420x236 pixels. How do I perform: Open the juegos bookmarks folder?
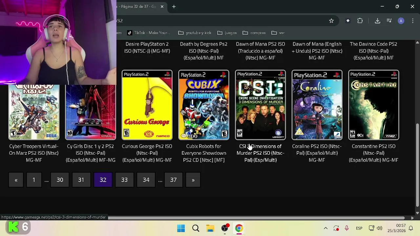click(227, 33)
